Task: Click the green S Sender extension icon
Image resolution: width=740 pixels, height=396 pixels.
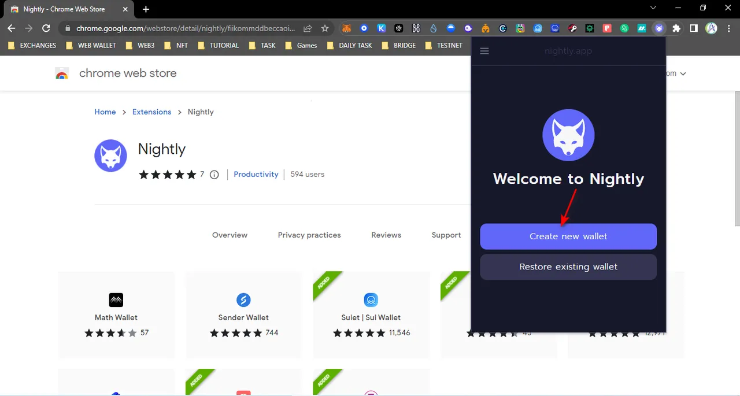Action: pos(624,28)
